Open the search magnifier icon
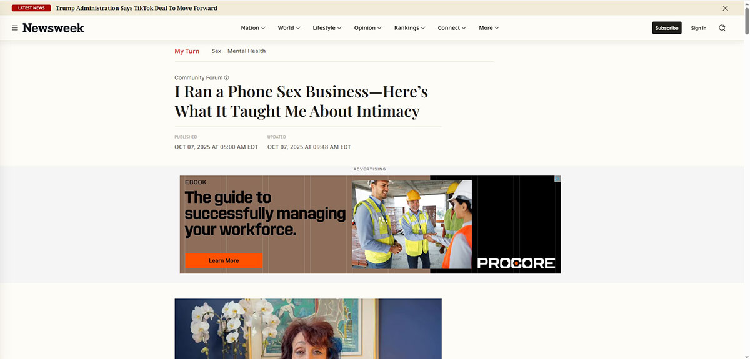 [x=722, y=28]
